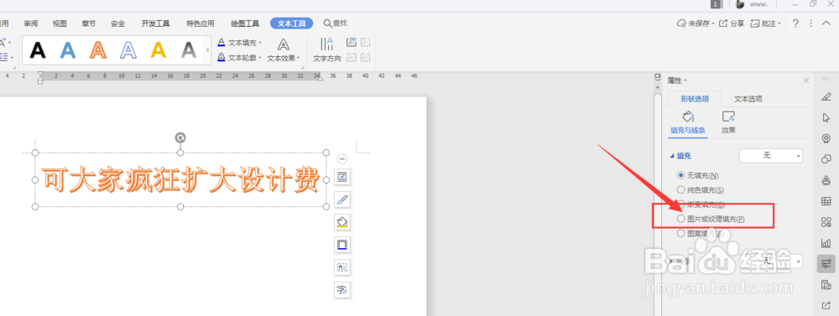Open the three-dot more options menu
The height and width of the screenshot is (316, 839).
(x=811, y=23)
